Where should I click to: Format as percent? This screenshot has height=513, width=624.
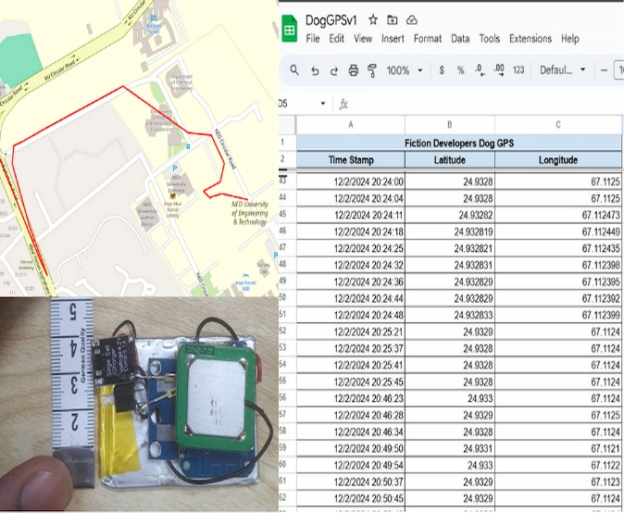pyautogui.click(x=460, y=70)
